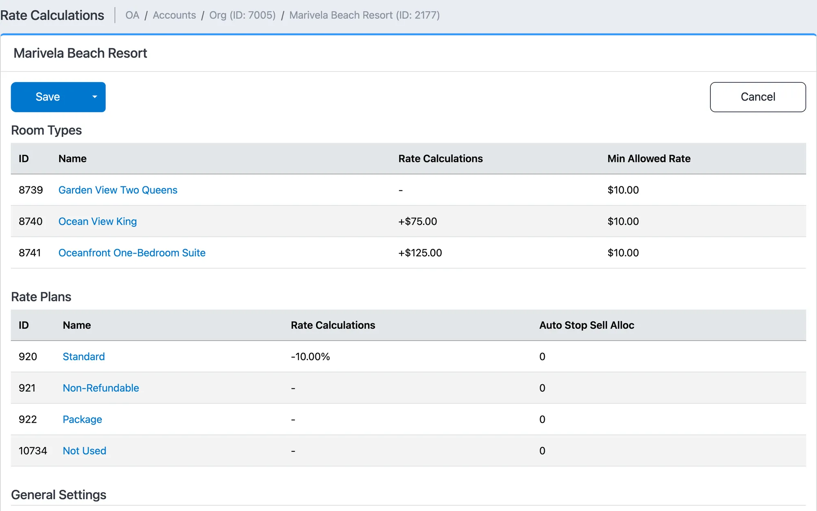Screen dimensions: 817x511
Task: Click the Rate Calculations page title
Action: 52,15
